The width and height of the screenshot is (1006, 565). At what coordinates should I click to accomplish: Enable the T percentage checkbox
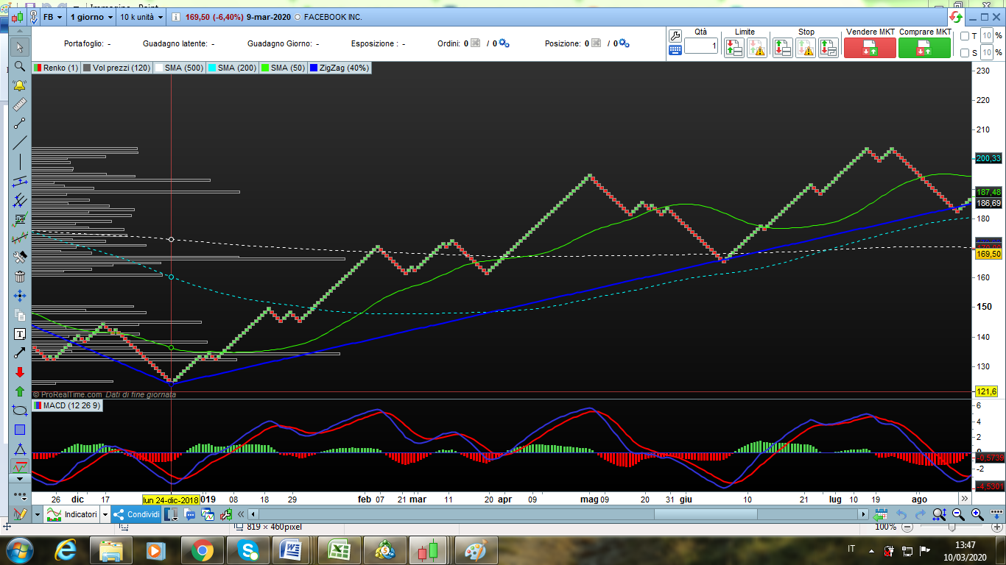[965, 36]
